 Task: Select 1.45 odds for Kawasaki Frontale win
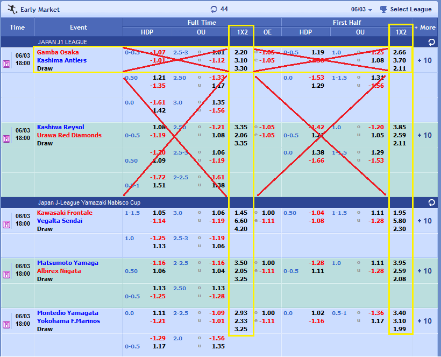(x=241, y=213)
